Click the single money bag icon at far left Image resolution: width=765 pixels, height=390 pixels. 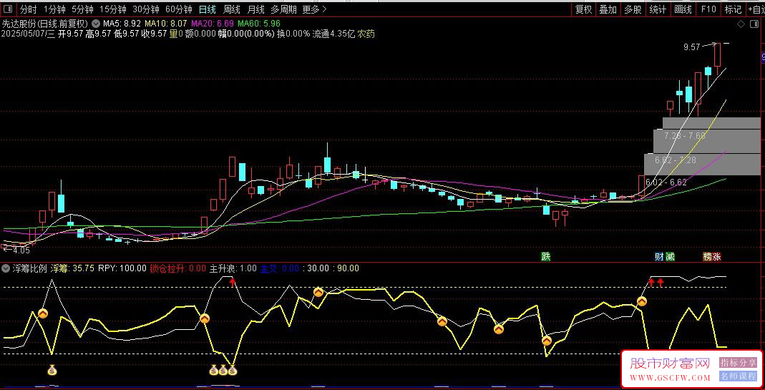click(x=52, y=371)
